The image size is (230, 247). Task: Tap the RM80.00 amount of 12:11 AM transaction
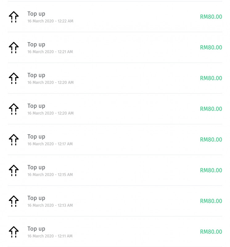(211, 232)
